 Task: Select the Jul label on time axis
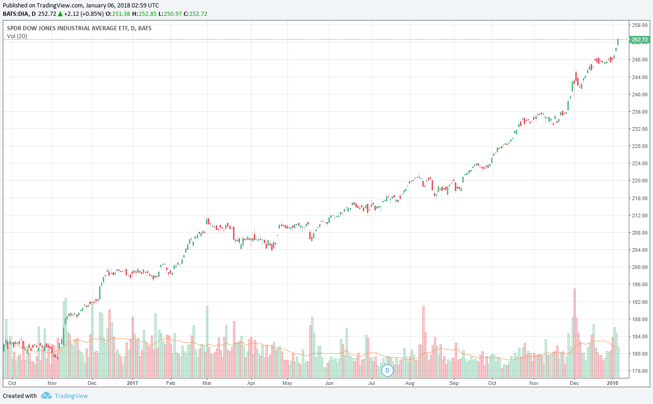pos(372,383)
